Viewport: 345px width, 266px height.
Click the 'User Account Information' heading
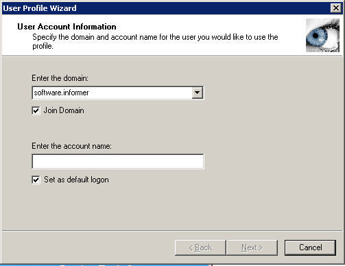click(x=67, y=27)
